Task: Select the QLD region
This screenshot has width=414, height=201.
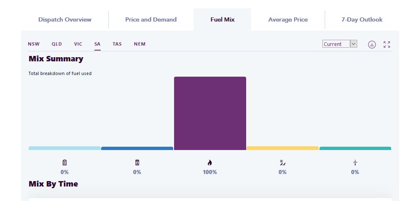Action: tap(57, 44)
